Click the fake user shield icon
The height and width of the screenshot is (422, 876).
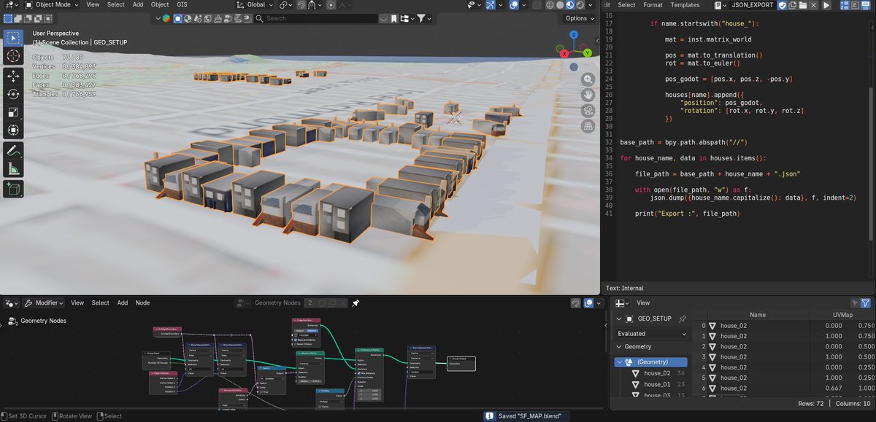pyautogui.click(x=782, y=5)
